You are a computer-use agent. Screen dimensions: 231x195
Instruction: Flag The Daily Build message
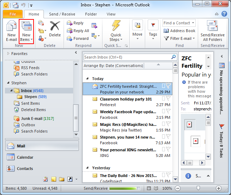168,175
